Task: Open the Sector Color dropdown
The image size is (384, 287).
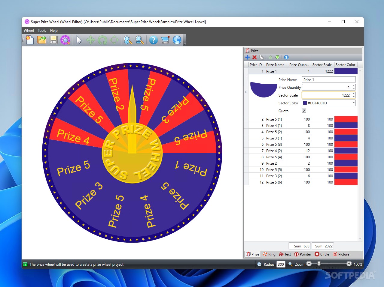Action: [353, 103]
